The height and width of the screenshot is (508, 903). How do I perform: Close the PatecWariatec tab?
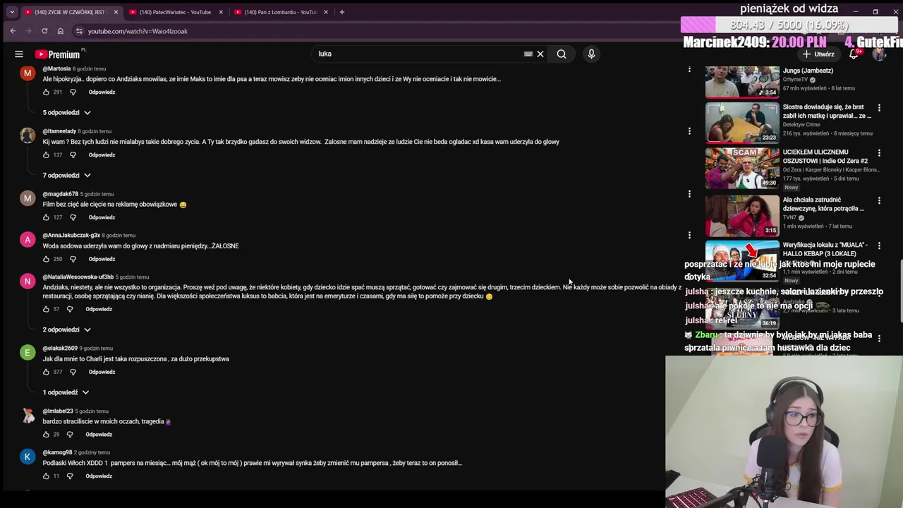221,12
